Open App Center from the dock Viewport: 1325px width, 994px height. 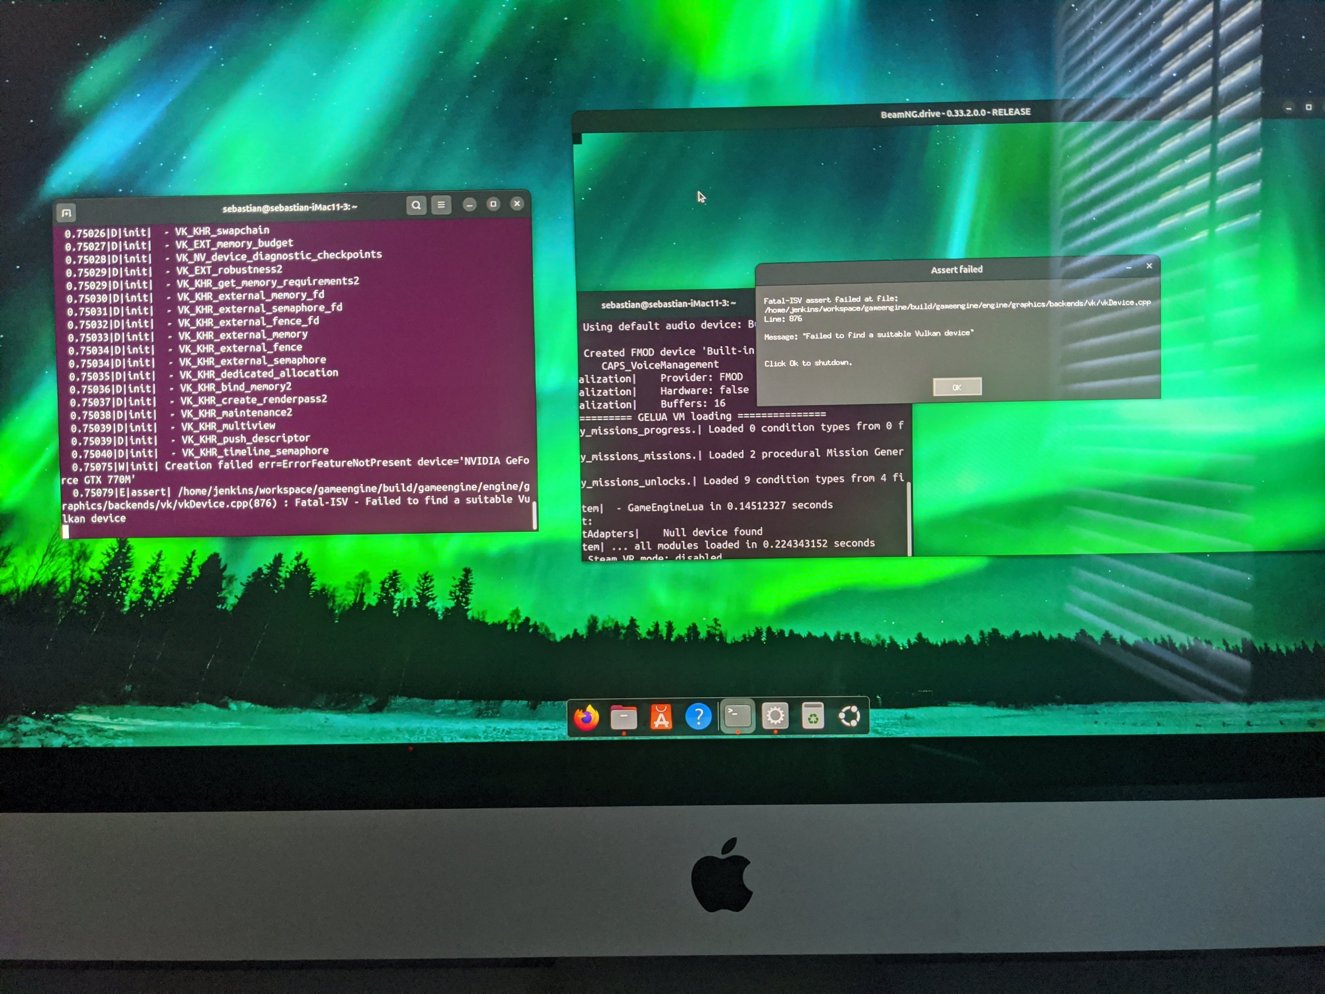point(661,717)
